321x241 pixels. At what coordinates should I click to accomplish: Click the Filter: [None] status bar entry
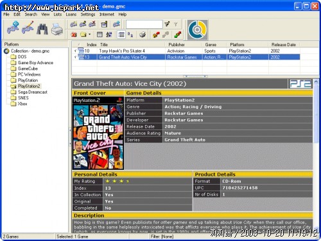click(162, 237)
